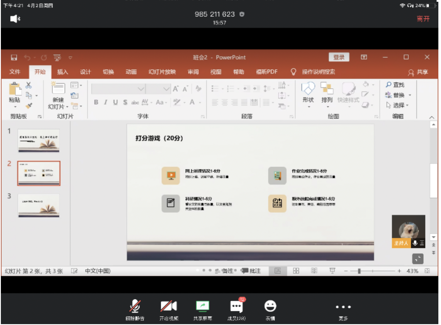Unmute the microphone in meeting toolbar

[x=135, y=306]
